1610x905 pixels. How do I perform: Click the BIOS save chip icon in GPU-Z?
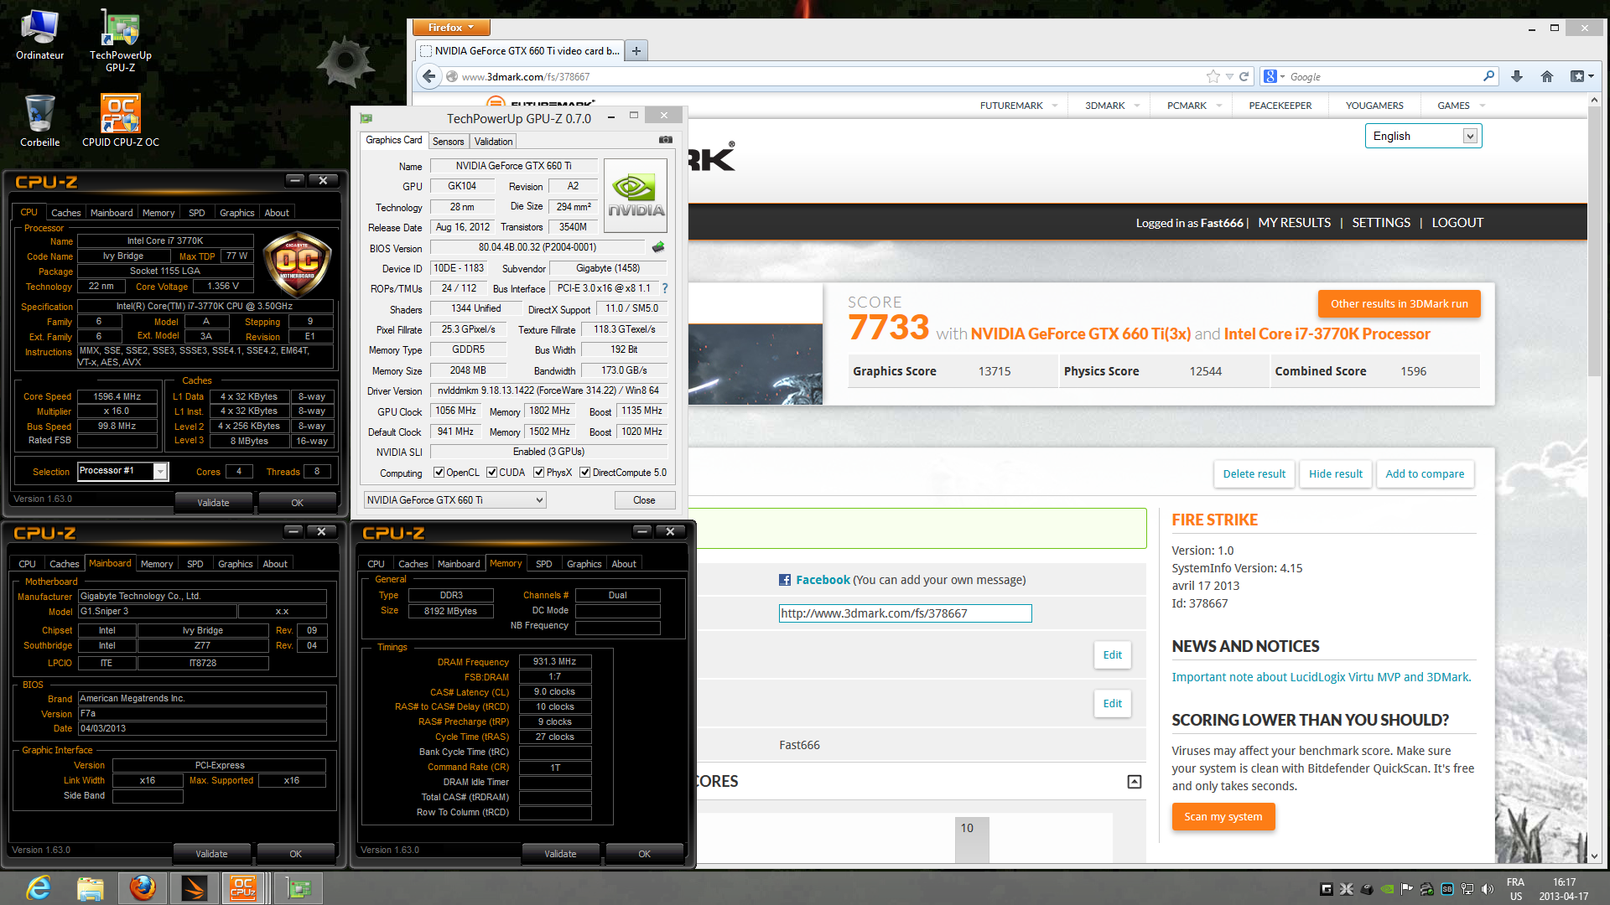(x=658, y=247)
